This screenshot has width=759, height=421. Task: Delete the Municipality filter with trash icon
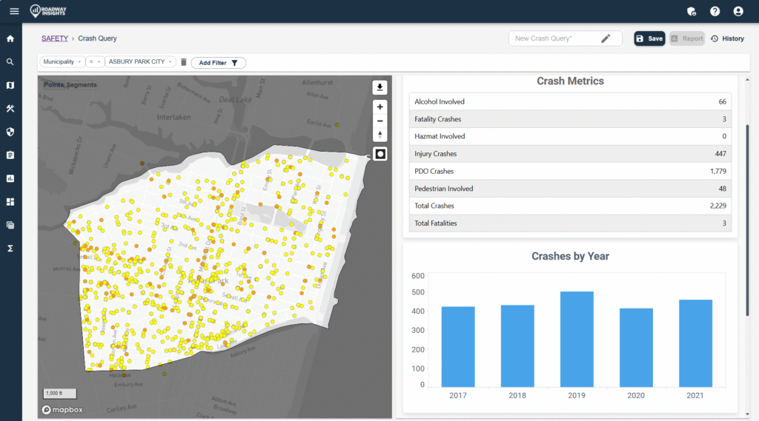click(184, 62)
